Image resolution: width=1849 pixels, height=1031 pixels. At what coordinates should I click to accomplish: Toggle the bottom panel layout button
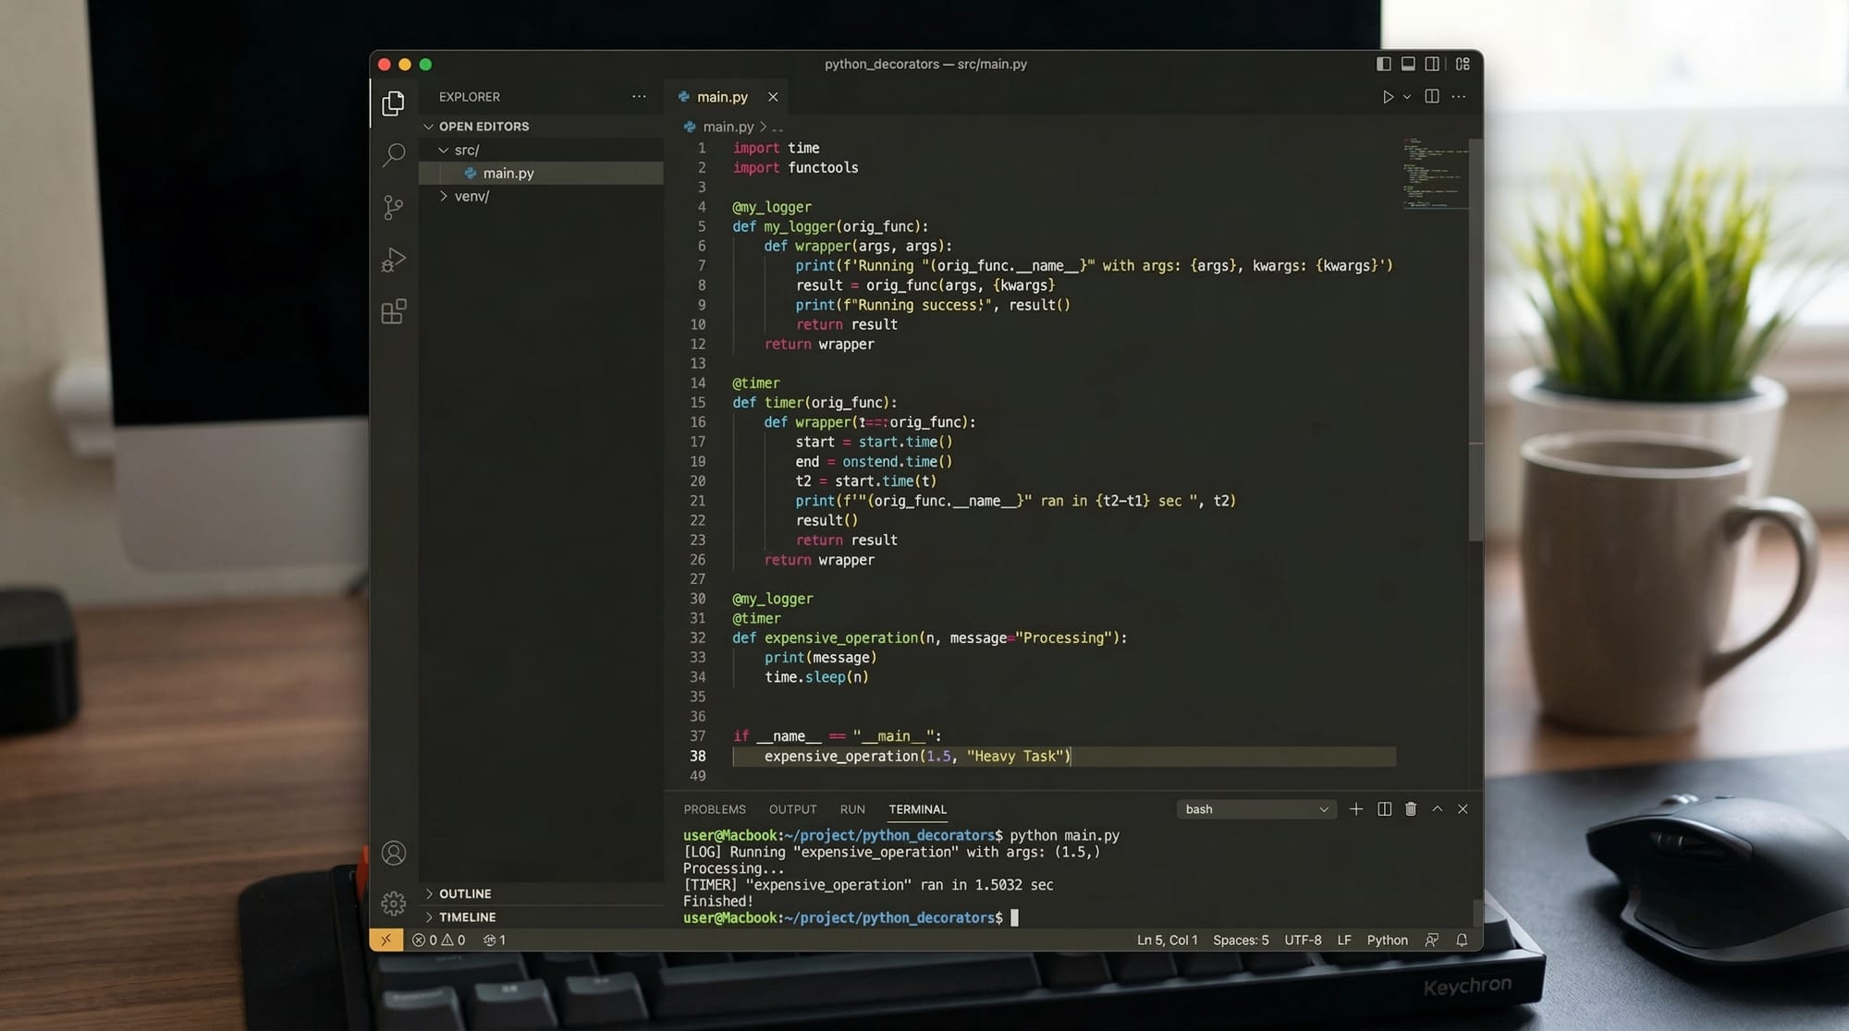point(1408,64)
